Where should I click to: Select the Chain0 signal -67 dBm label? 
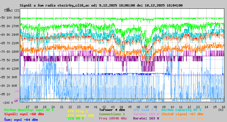click(182, 114)
